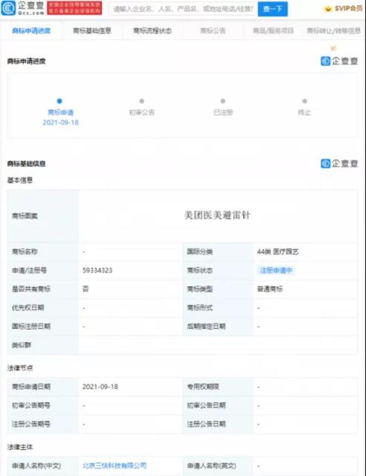Screen dimensions: 366x476
Task: Click the 2021-09-18 value beside 商标申请日期
Action: click(100, 387)
